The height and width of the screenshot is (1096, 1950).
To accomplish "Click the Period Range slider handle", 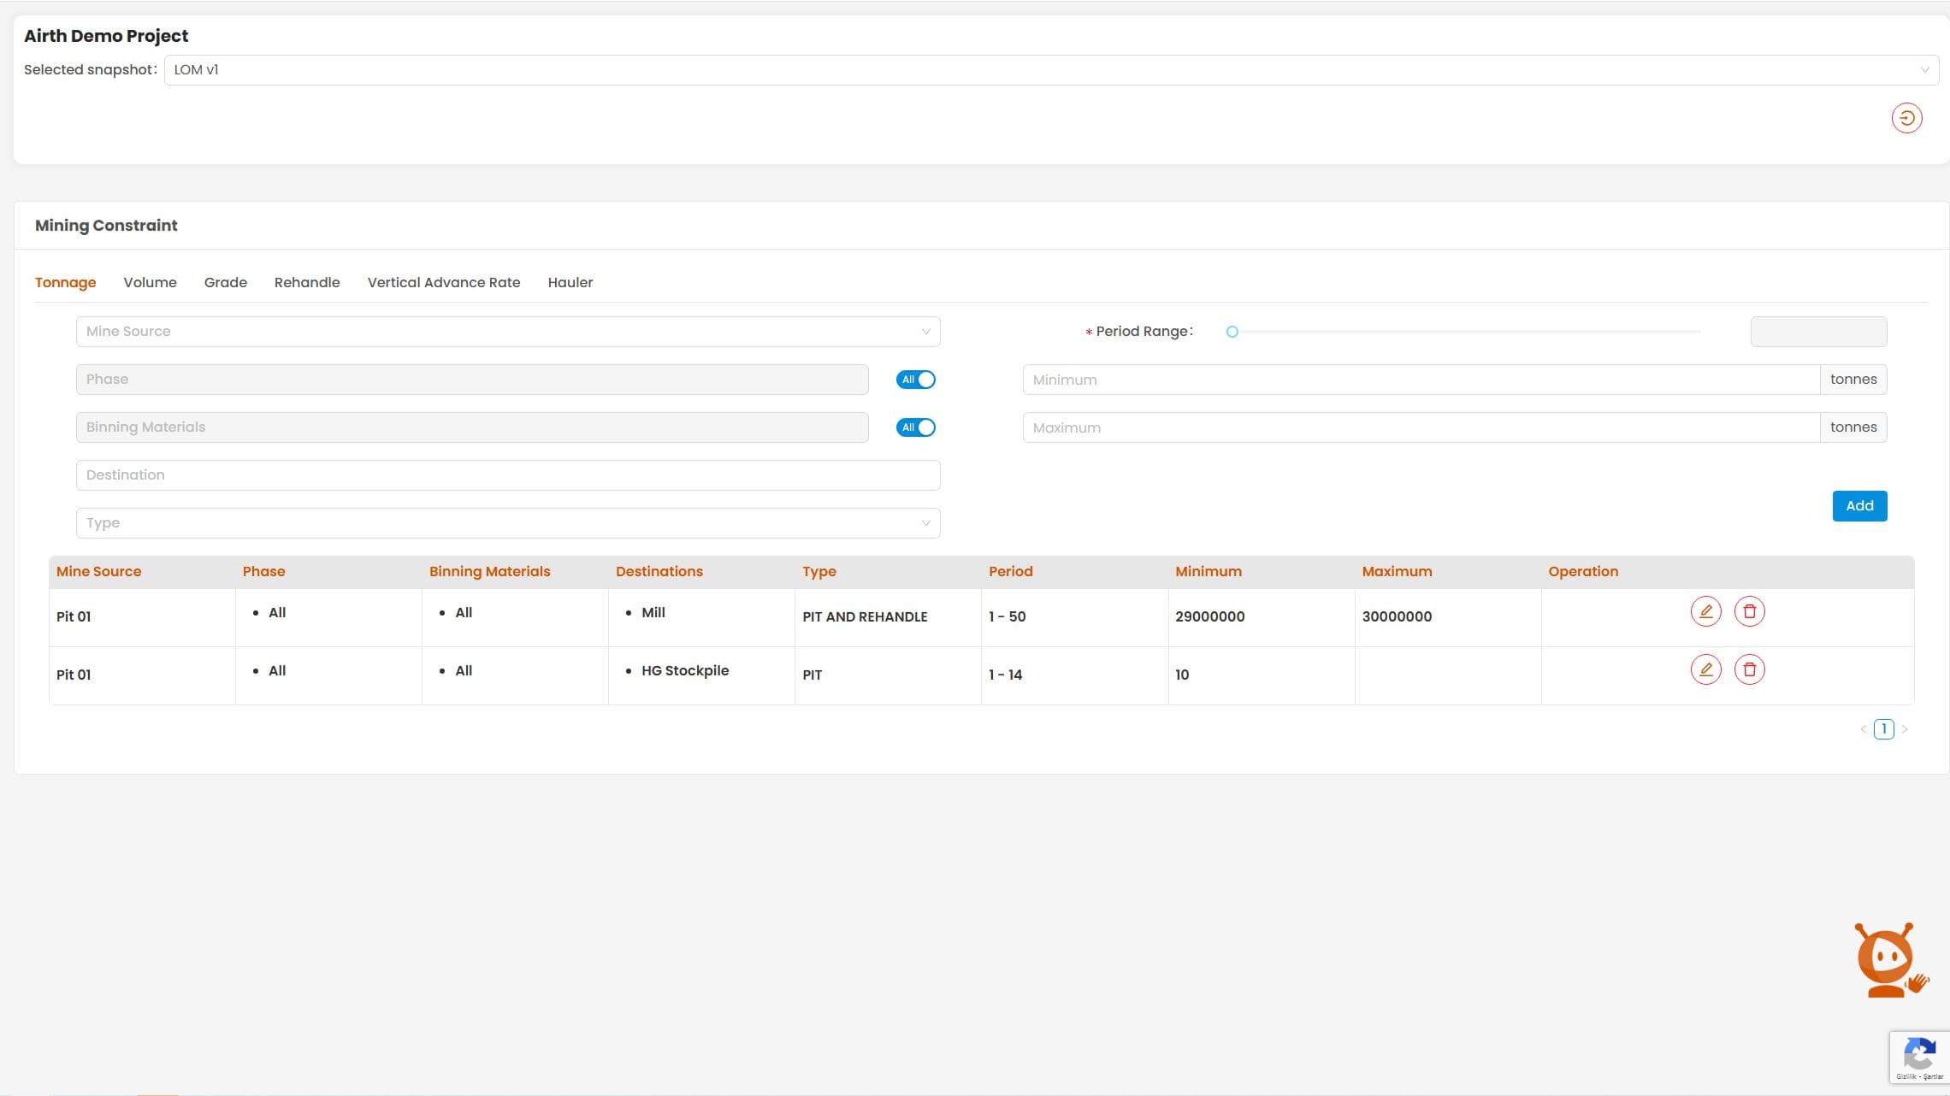I will coord(1232,332).
